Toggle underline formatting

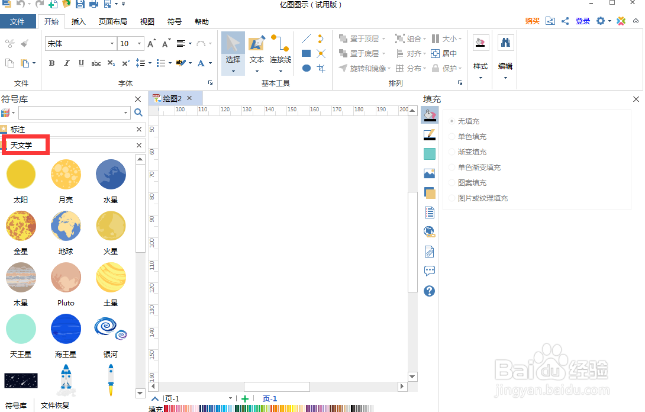click(x=81, y=63)
